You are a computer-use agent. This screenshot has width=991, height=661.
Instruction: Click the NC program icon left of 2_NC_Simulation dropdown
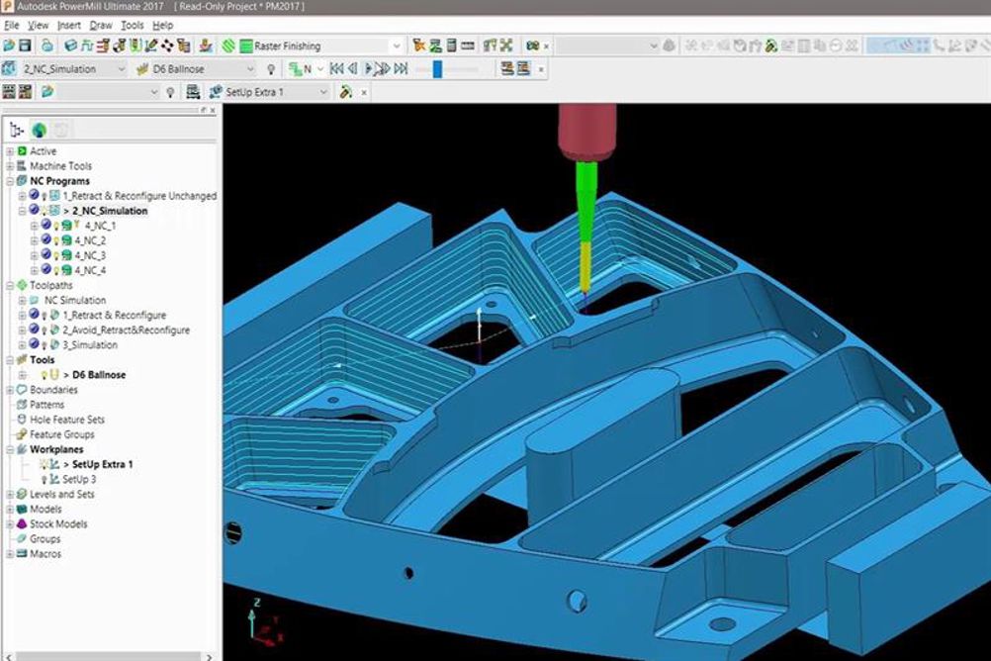pyautogui.click(x=10, y=69)
